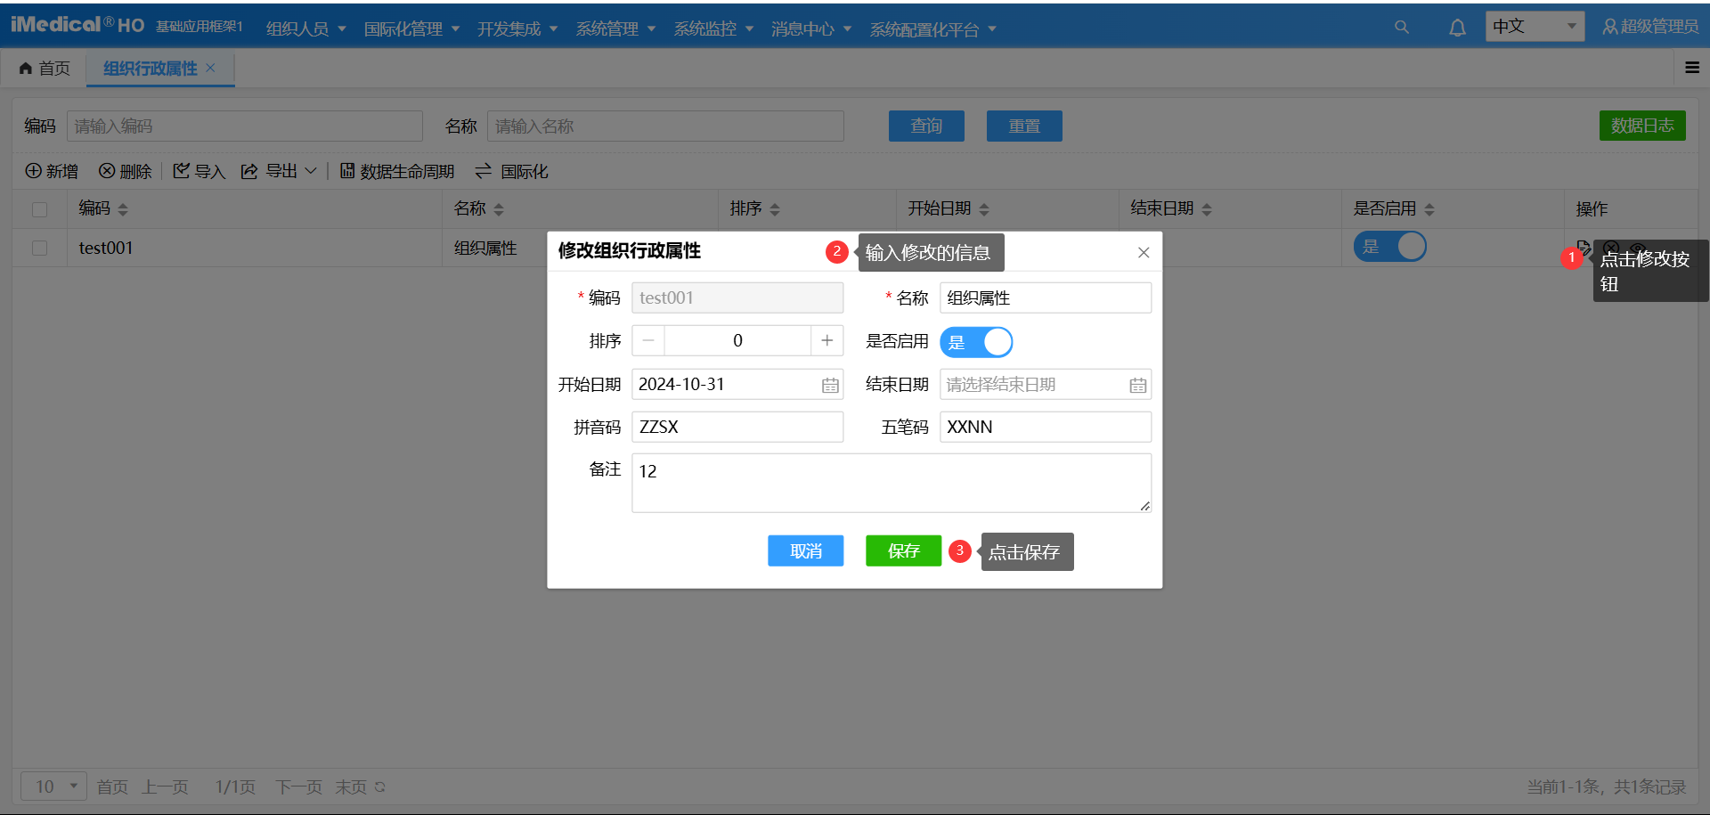
Task: Jump to 末页 last page
Action: pos(351,786)
